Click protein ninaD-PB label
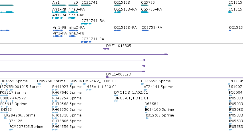This screenshot has height=131, width=243. coord(77,33)
